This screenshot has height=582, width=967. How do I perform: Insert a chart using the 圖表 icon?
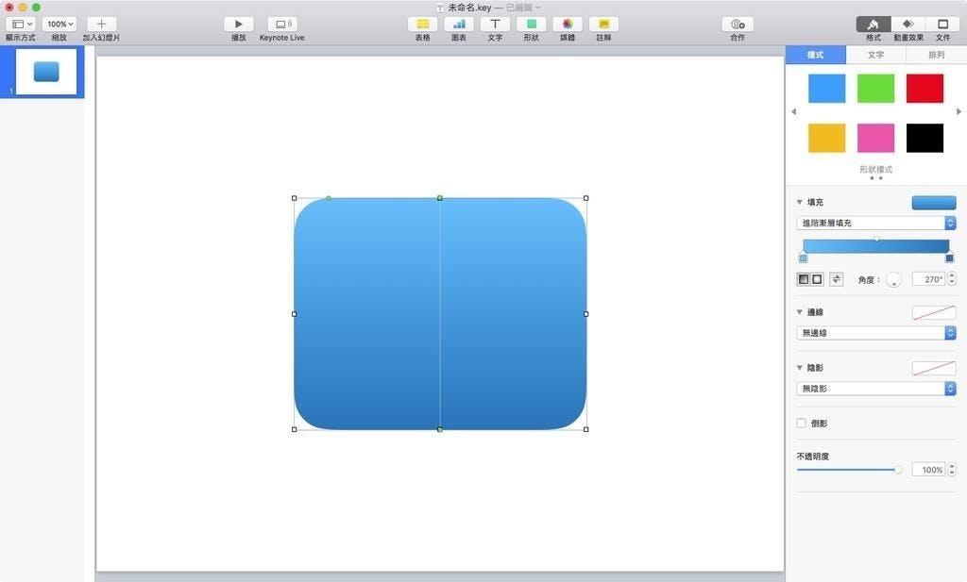coord(459,24)
